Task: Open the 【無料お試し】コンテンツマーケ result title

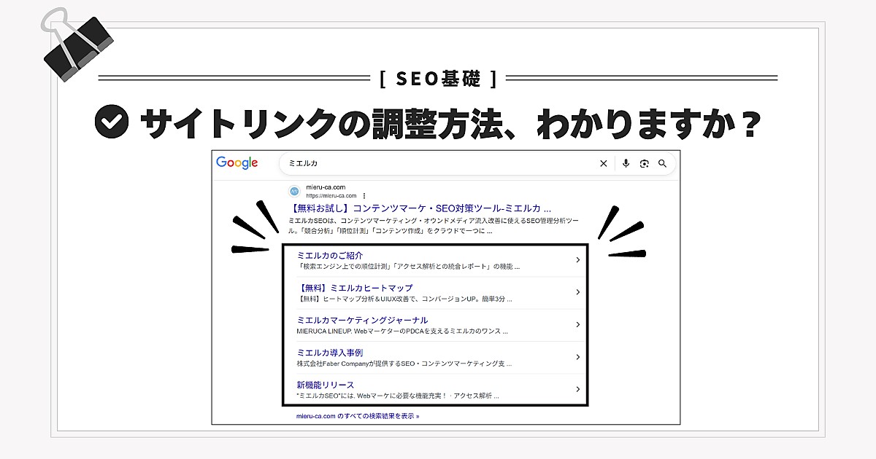Action: [420, 208]
